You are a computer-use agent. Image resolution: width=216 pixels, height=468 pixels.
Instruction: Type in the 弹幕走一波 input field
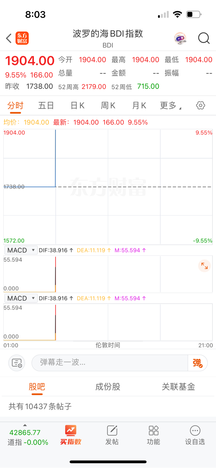(110, 363)
